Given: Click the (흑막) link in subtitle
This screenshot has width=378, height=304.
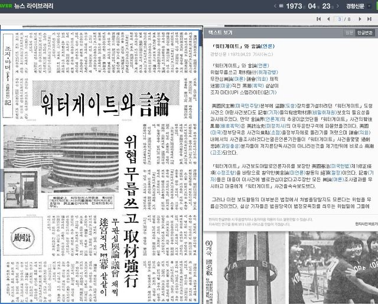Looking at the screenshot, I should pos(258,86).
